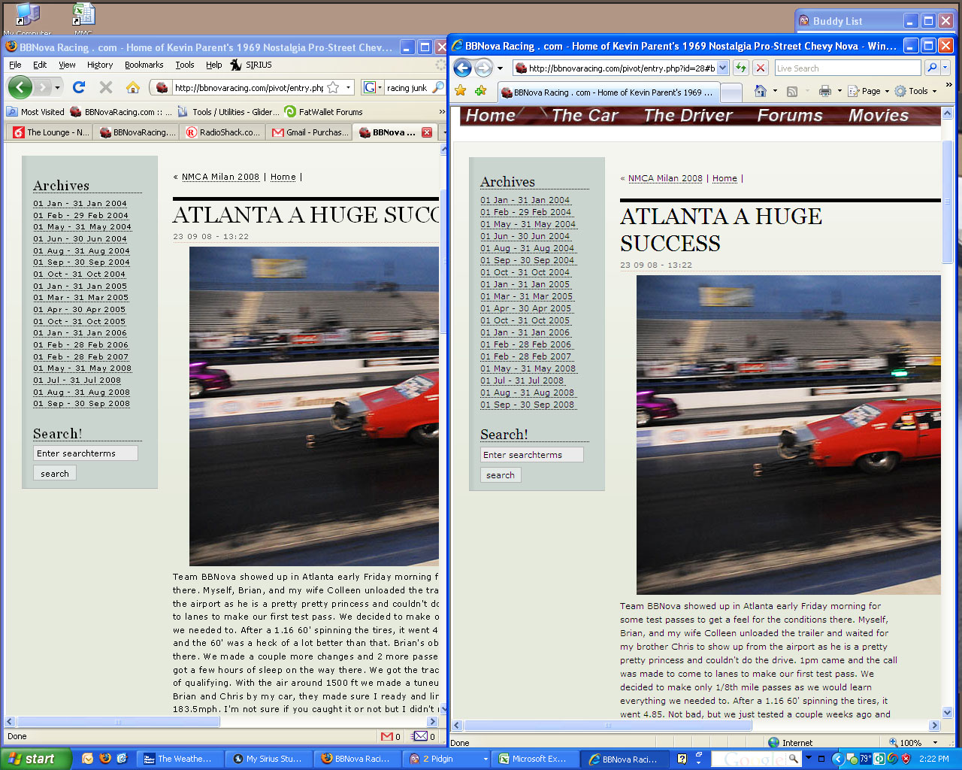The width and height of the screenshot is (962, 770).
Task: Click Internet Explorer stop icon
Action: [x=761, y=68]
